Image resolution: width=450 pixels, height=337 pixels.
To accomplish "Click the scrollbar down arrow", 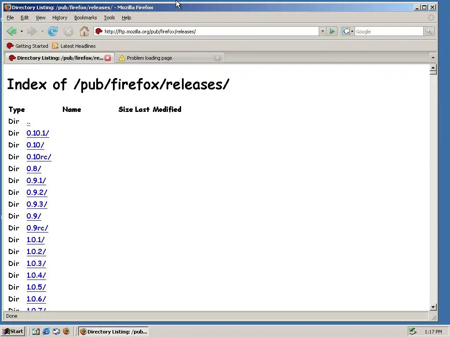I will (433, 307).
